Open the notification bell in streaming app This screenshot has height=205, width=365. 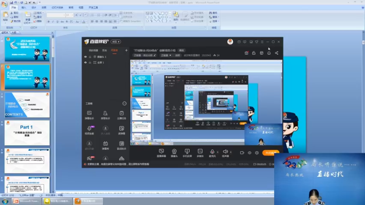269,53
